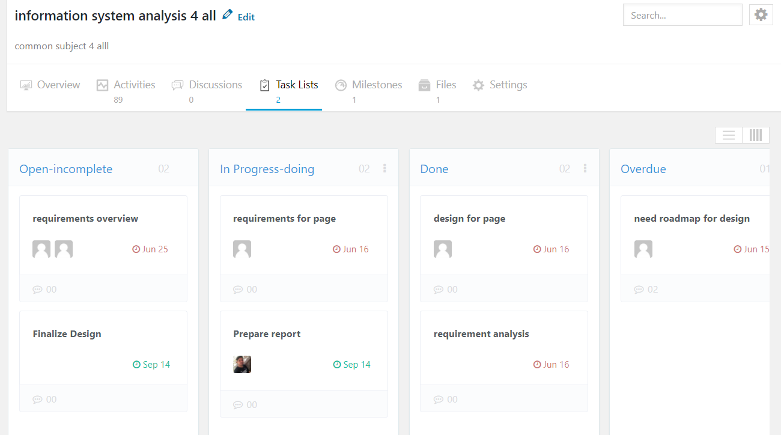Click the Done column title

[x=434, y=169]
